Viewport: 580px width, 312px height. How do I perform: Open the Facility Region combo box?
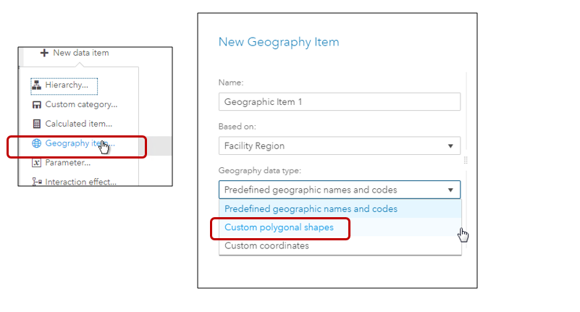339,146
